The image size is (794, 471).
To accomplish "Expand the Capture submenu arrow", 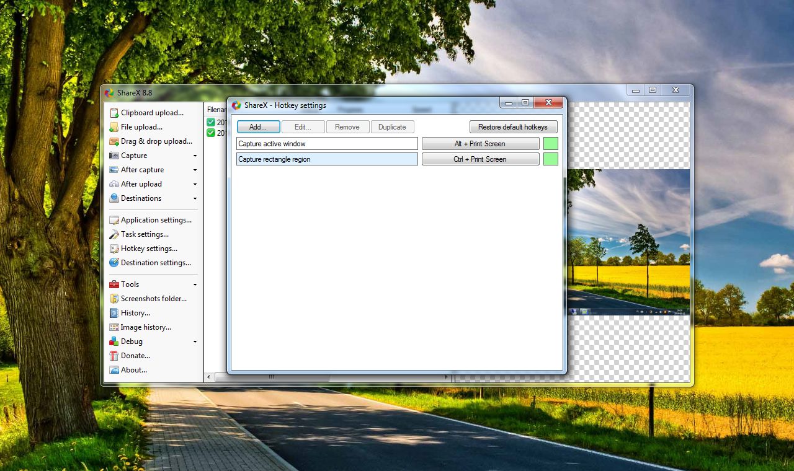I will pos(195,156).
